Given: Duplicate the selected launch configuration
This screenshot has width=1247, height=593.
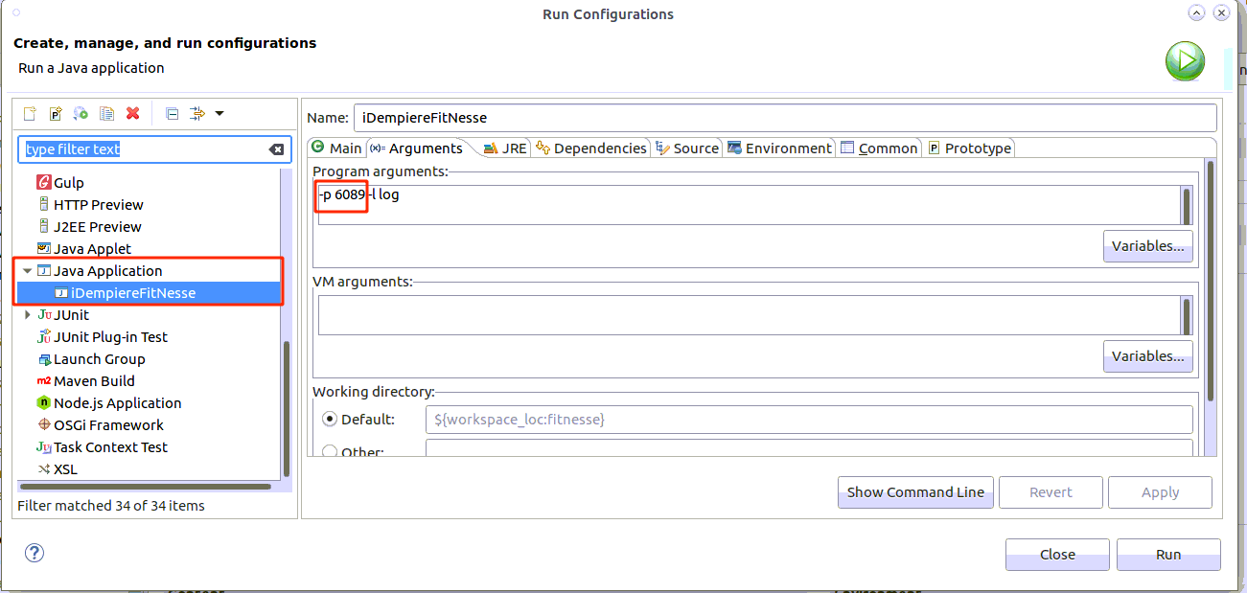Looking at the screenshot, I should point(107,113).
